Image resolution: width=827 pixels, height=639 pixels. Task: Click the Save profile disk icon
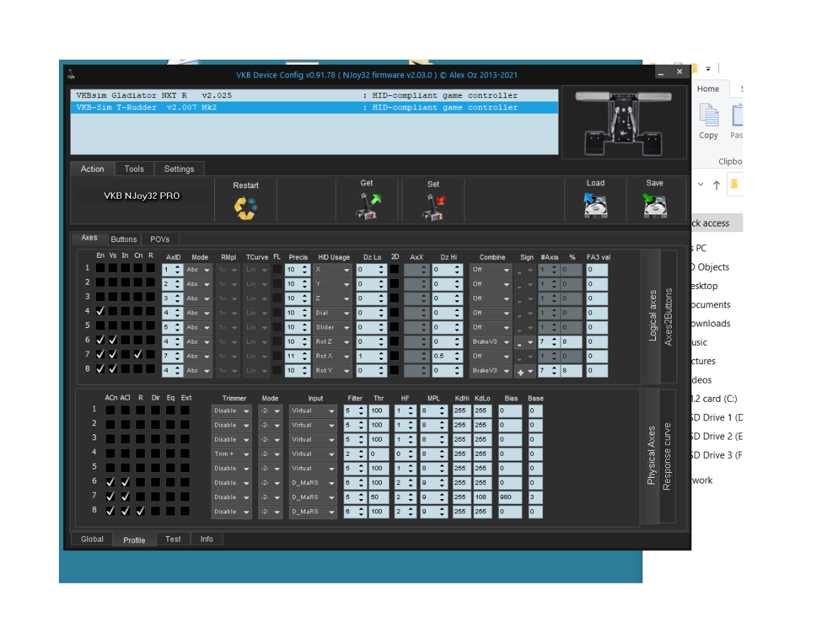pyautogui.click(x=655, y=205)
